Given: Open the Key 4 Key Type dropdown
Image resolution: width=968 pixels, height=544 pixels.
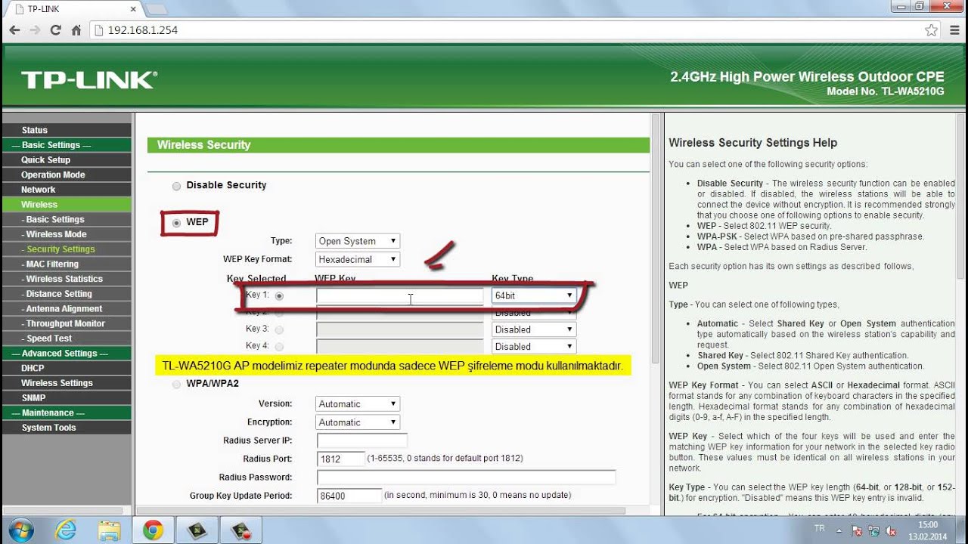Looking at the screenshot, I should (x=534, y=347).
